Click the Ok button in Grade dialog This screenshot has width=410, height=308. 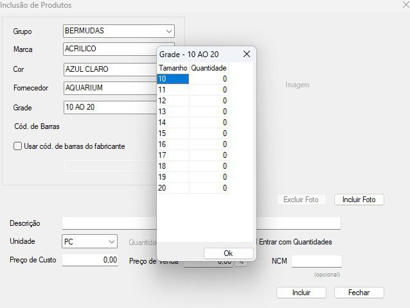229,253
